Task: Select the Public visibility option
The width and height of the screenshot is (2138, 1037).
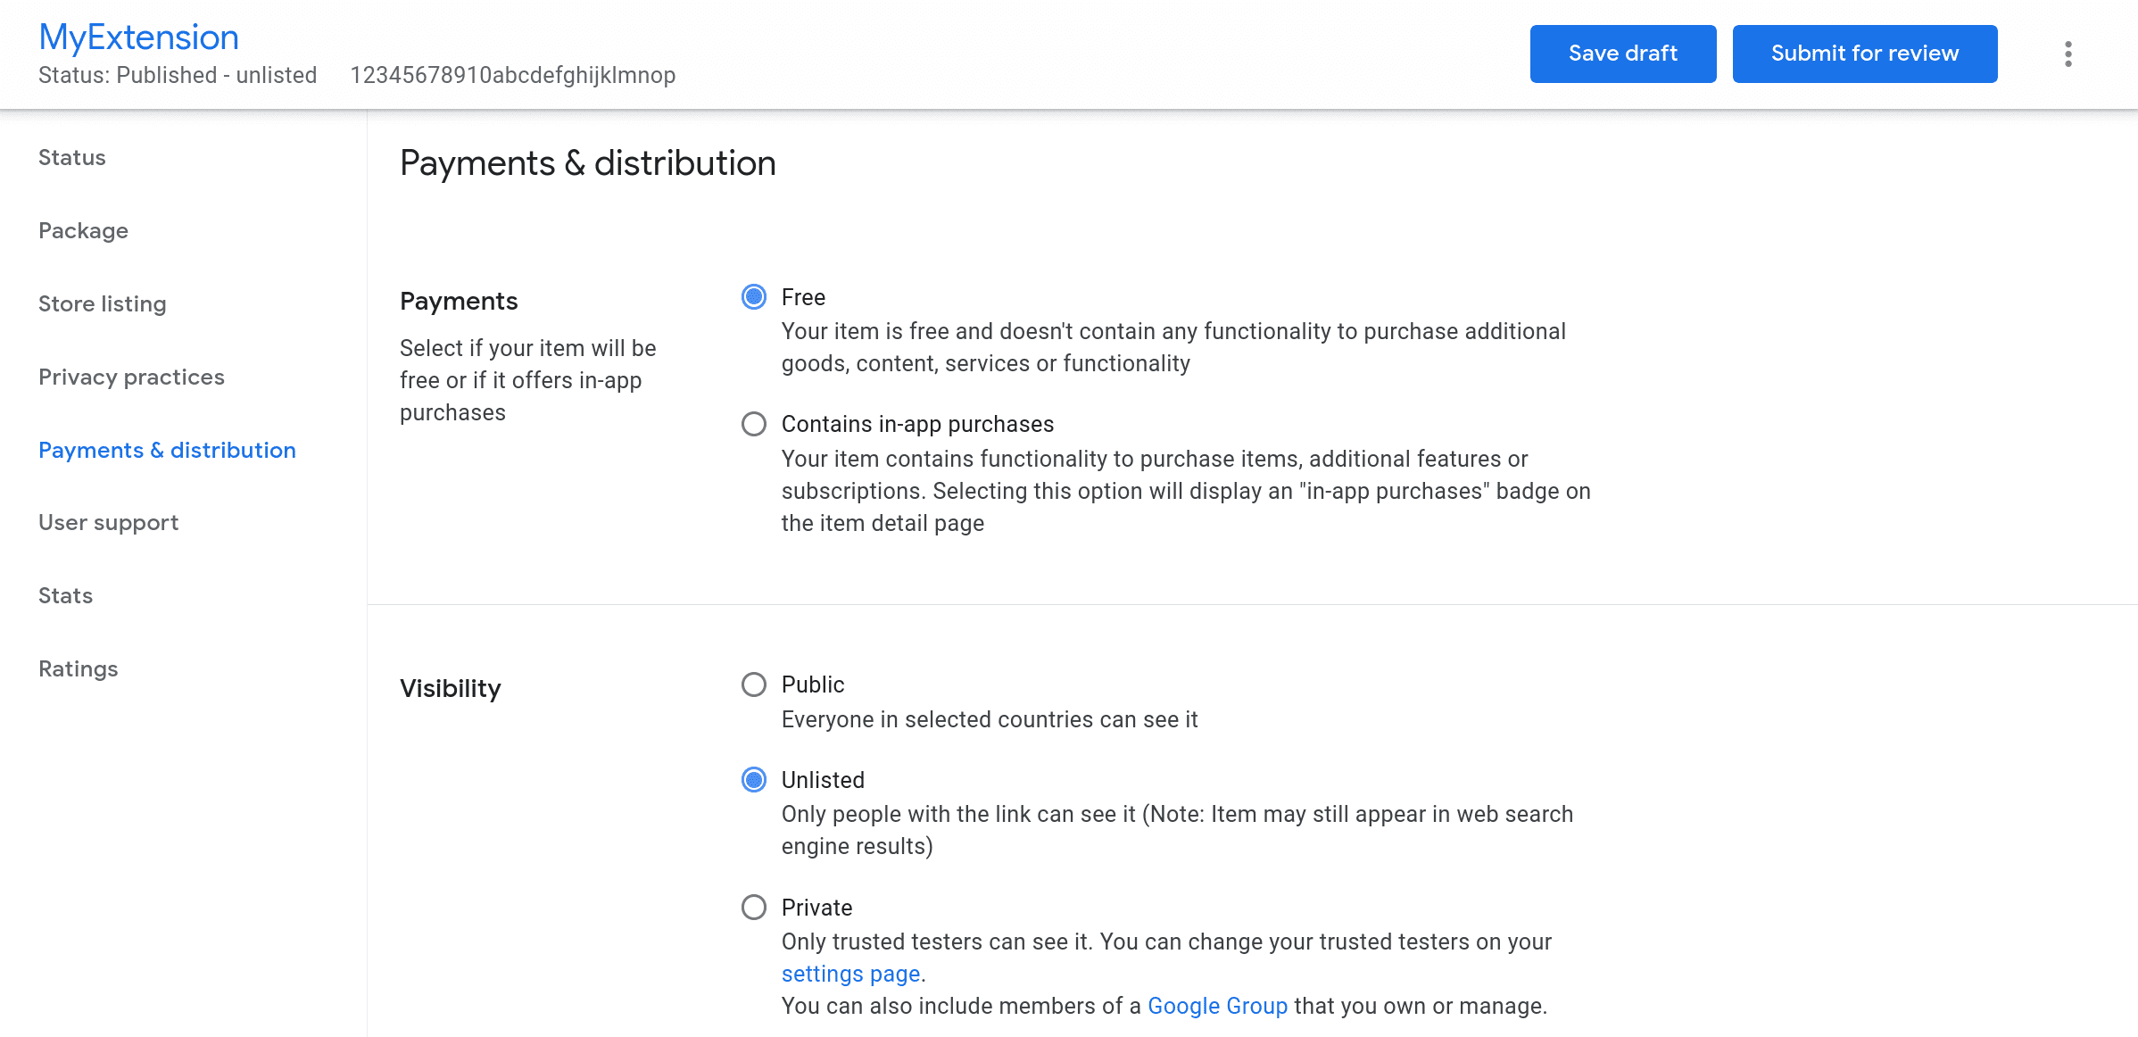Action: (754, 684)
